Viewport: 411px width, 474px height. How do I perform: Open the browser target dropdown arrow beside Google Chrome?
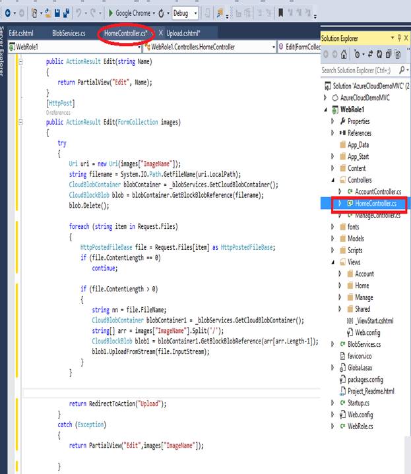coord(154,14)
